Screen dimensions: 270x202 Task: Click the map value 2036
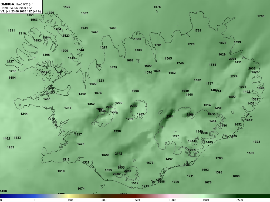coord(116,174)
